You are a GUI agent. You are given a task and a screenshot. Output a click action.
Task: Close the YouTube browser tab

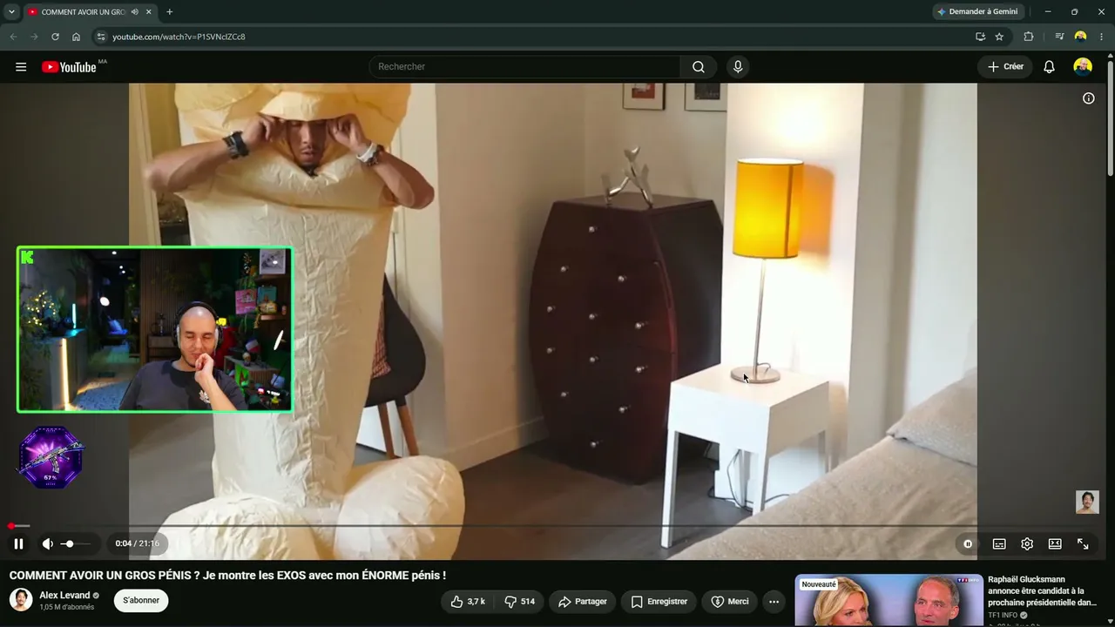coord(149,12)
